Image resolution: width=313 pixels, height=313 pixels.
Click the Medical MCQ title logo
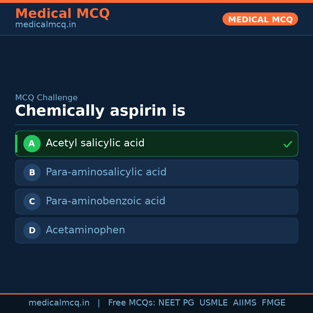pyautogui.click(x=62, y=13)
